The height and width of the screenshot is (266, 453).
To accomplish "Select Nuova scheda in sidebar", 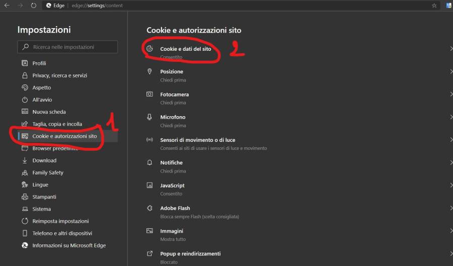I will point(49,112).
